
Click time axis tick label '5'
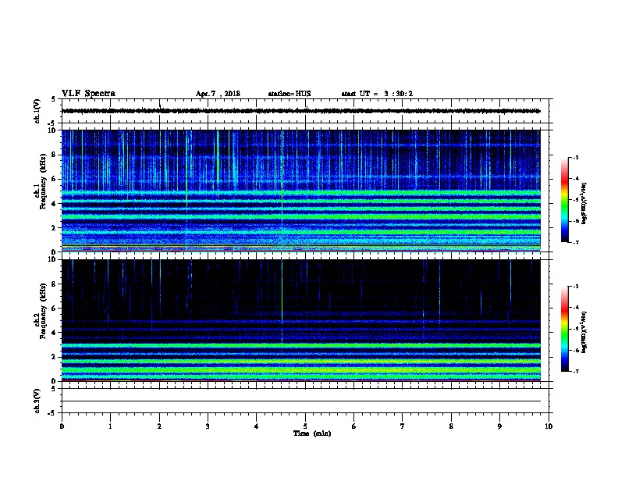click(305, 426)
